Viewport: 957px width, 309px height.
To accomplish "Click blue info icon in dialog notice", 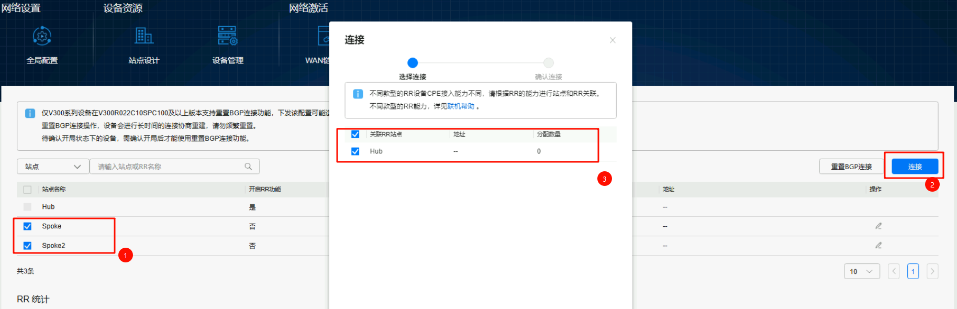I will 358,94.
